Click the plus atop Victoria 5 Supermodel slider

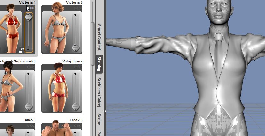(28, 74)
